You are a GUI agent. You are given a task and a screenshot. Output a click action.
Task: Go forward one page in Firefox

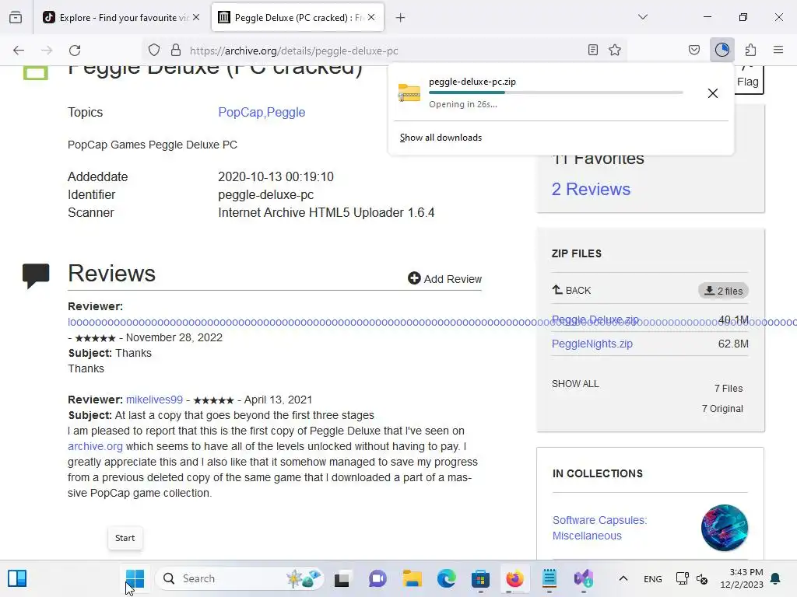(47, 50)
